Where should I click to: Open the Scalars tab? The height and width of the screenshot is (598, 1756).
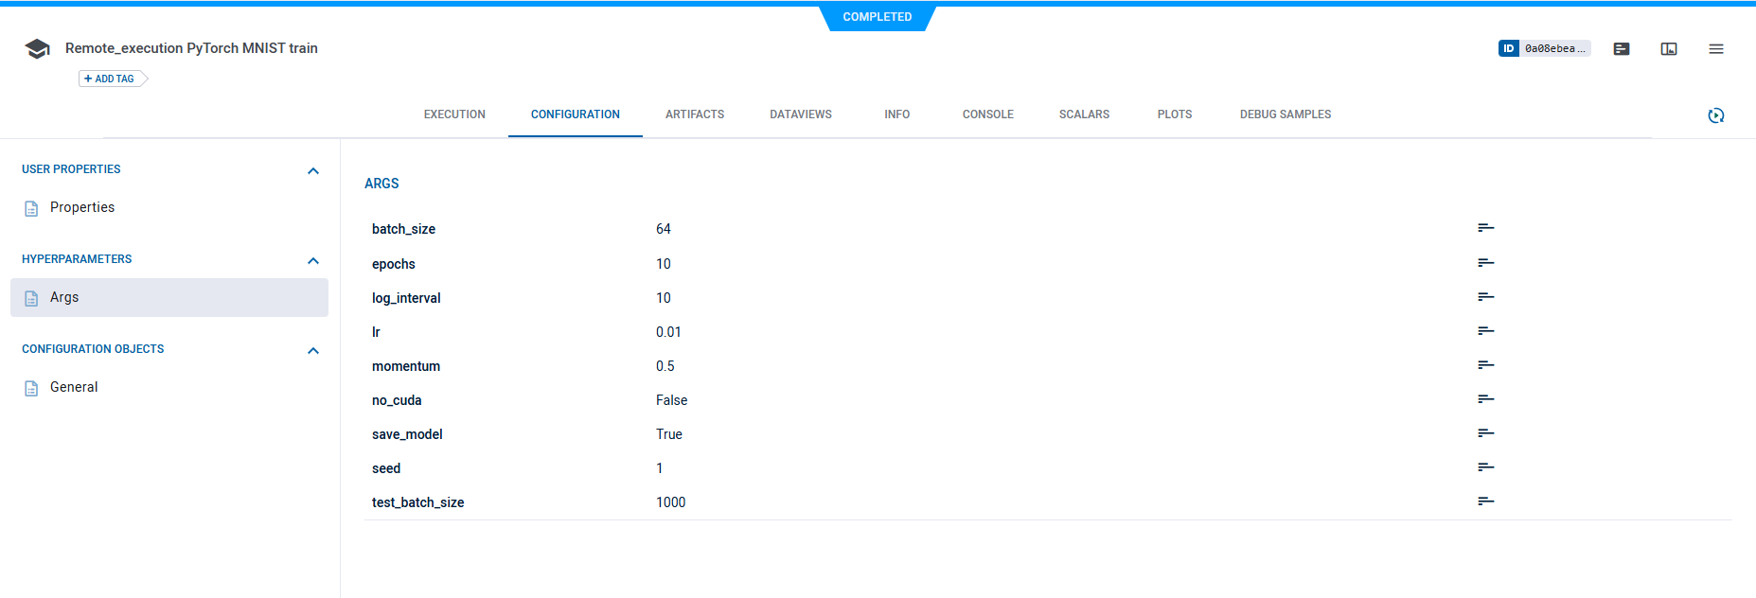point(1084,114)
